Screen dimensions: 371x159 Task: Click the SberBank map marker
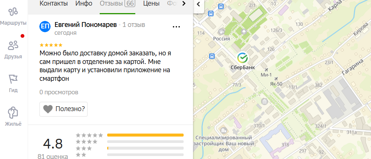(243, 57)
